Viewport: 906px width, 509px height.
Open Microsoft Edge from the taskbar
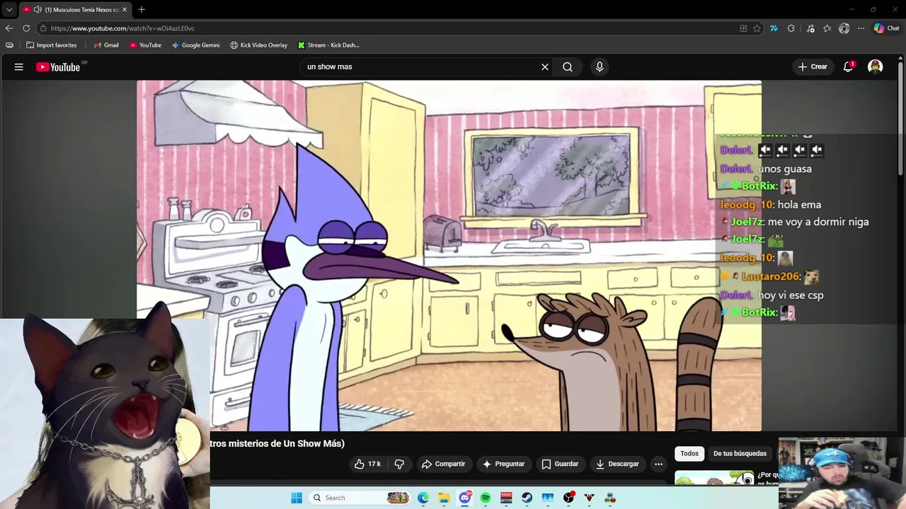pos(423,498)
